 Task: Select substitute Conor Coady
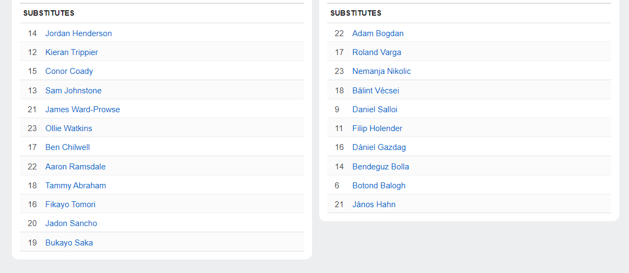tap(69, 71)
